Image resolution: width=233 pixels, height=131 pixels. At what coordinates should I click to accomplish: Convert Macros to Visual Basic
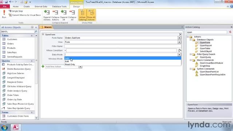25,15
